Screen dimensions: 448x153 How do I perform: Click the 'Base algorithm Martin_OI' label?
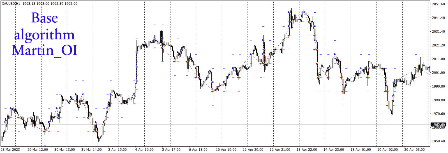click(x=44, y=34)
